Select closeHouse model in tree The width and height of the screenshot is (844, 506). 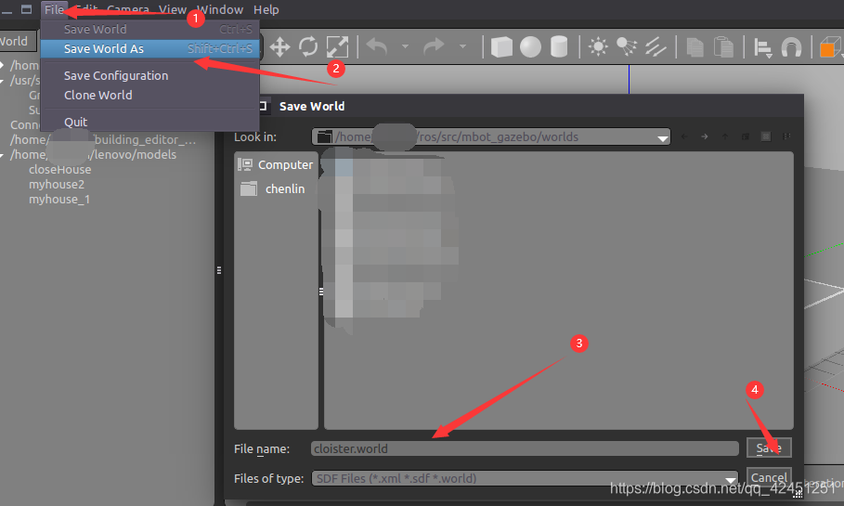click(x=59, y=170)
